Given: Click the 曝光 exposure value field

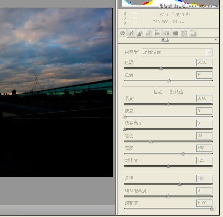Looking at the screenshot, I should [x=204, y=98].
